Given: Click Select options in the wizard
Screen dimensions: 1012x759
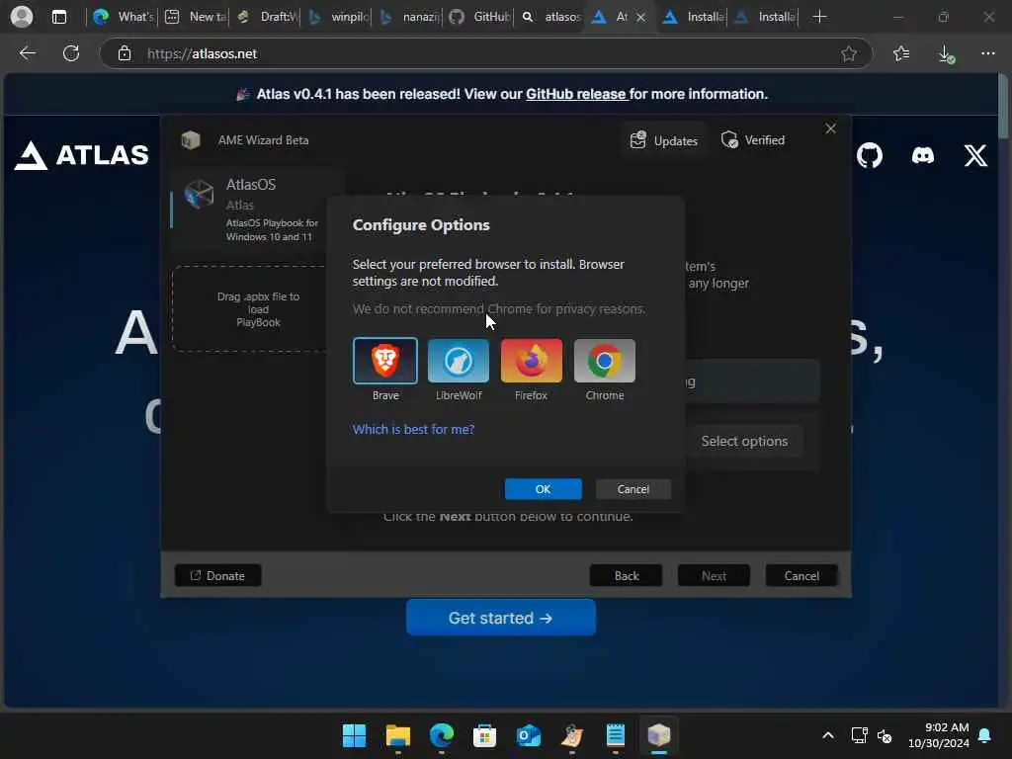Looking at the screenshot, I should point(744,441).
